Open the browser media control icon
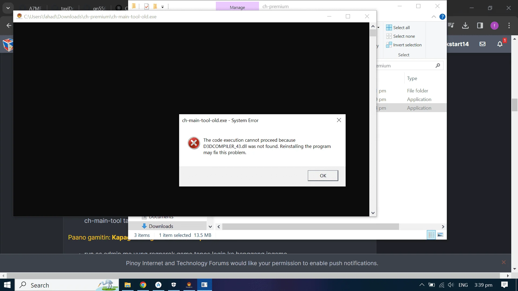Viewport: 518px width, 291px height. point(451,26)
